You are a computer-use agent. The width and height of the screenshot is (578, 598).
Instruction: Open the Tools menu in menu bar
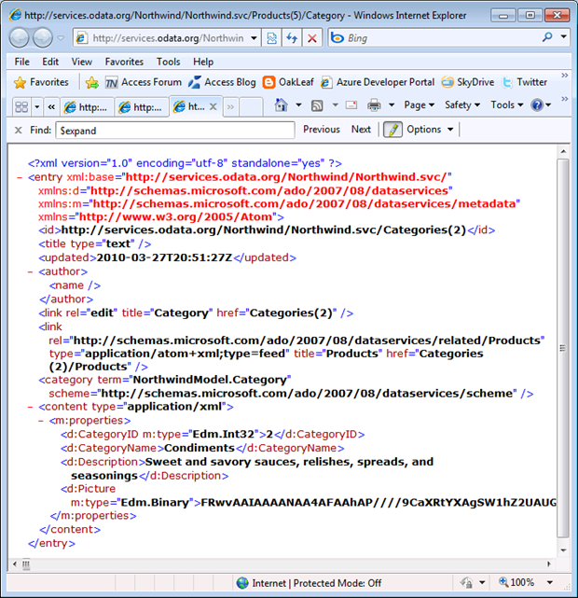[168, 62]
